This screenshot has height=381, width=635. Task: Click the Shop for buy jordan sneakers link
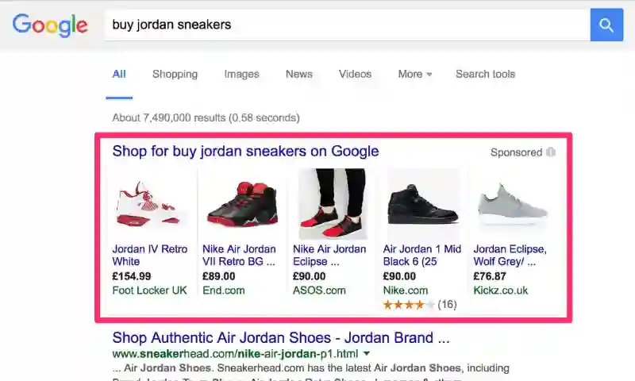point(245,151)
